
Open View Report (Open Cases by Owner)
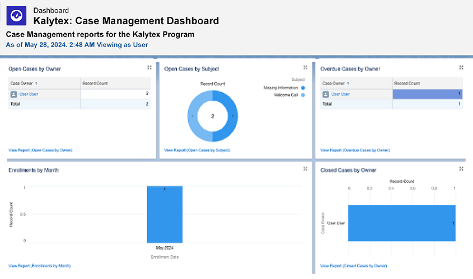[x=40, y=150]
